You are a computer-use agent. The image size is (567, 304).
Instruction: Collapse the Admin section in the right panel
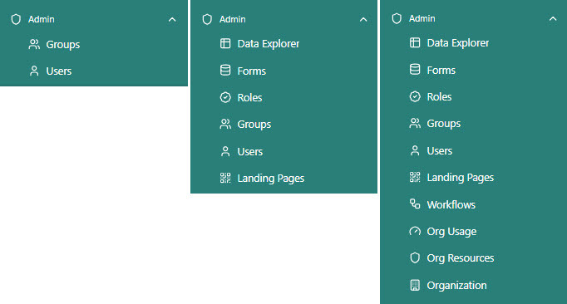(x=553, y=18)
